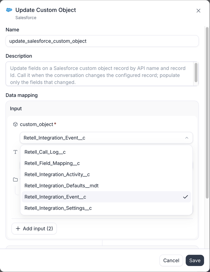Screen dimensions: 210x272
Task: Click the dialog's main vertical scrollbar
Action: (207, 113)
